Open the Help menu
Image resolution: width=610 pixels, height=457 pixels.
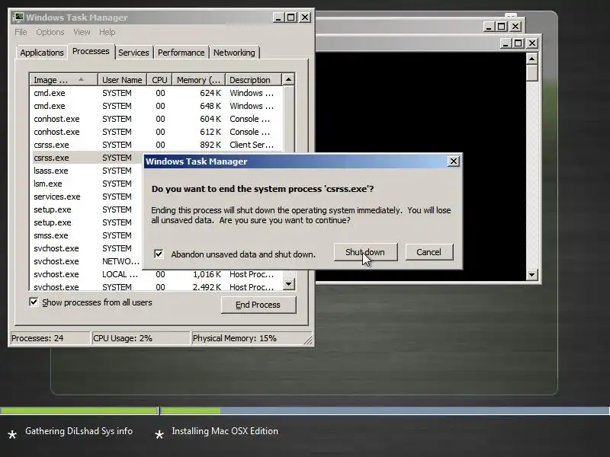(107, 32)
